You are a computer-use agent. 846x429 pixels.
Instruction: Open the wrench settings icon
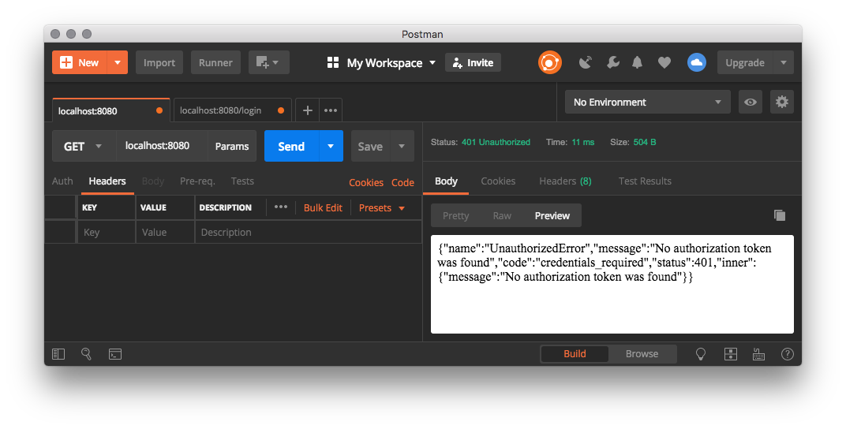[x=612, y=62]
